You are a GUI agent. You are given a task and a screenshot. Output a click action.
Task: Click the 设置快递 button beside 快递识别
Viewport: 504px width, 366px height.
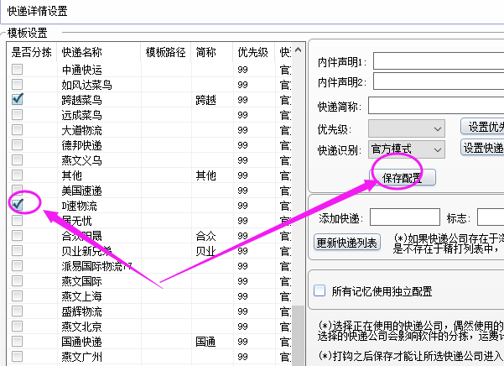click(x=483, y=148)
